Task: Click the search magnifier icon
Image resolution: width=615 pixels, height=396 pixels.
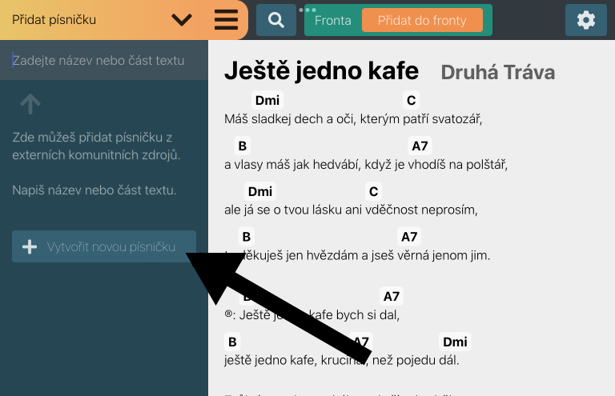Action: click(276, 20)
